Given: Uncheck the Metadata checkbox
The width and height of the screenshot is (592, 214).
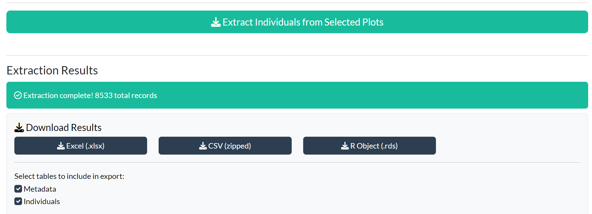Looking at the screenshot, I should [x=18, y=189].
